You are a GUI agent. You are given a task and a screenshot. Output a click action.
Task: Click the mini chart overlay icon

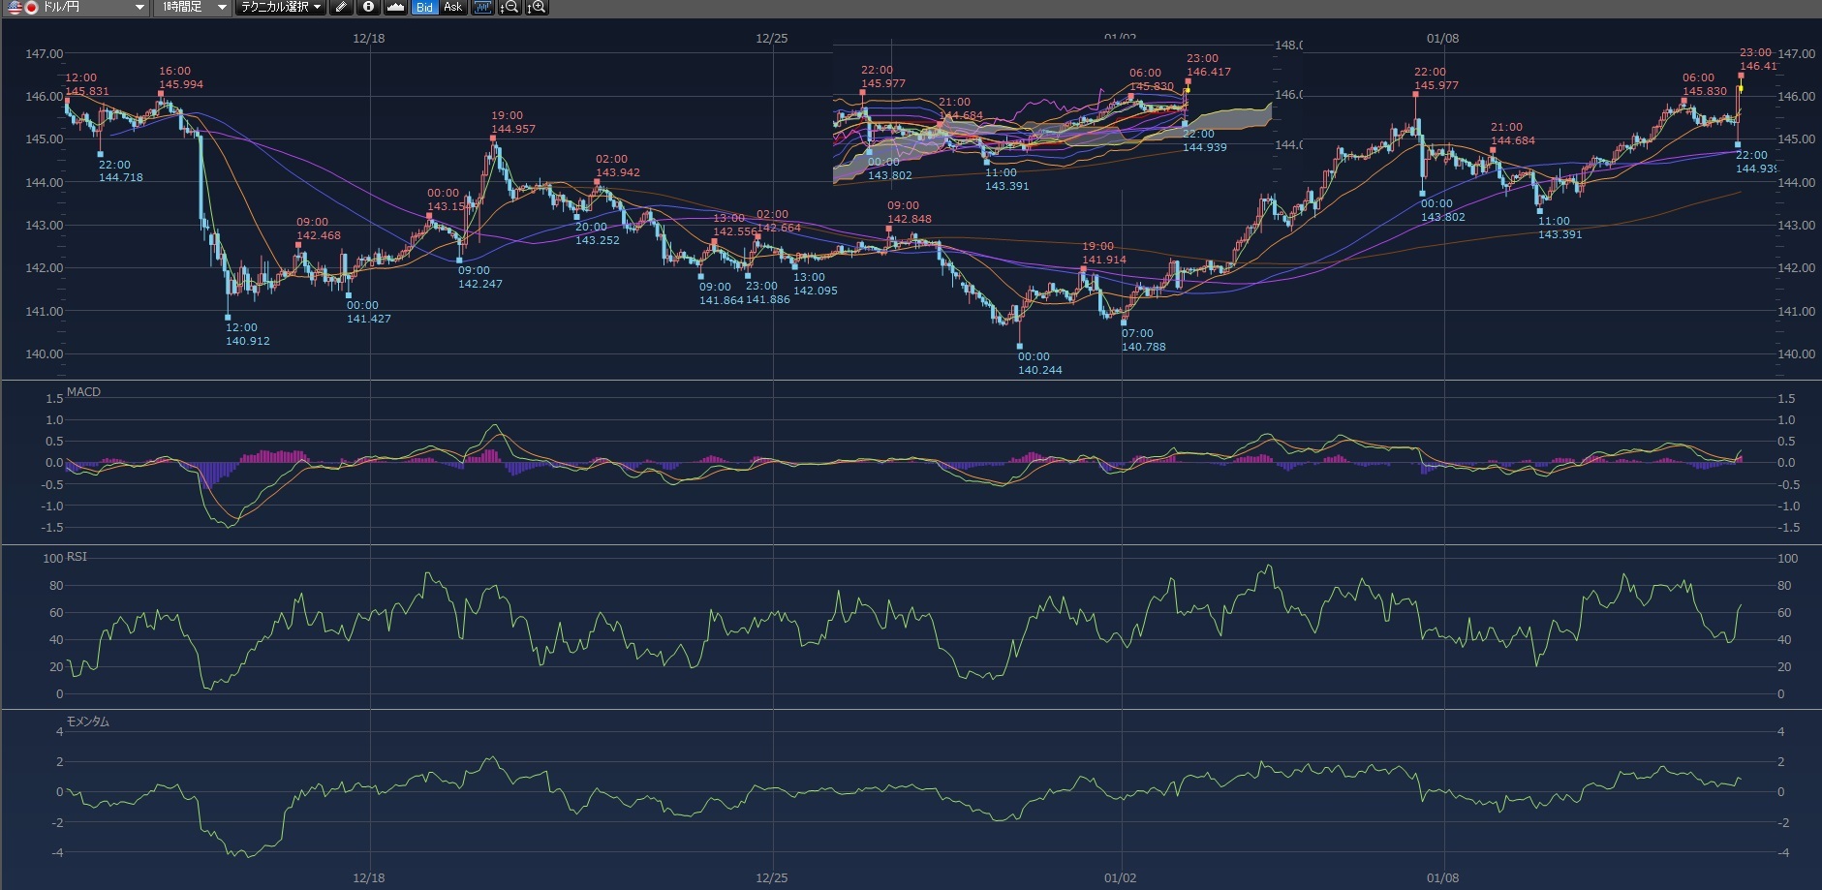click(x=482, y=7)
